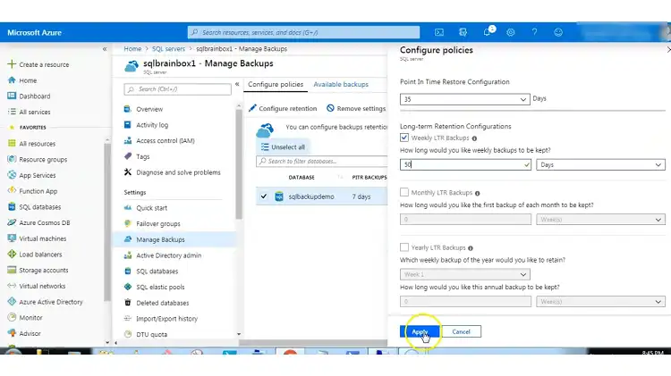Screen dimensions: 671x376
Task: Click Apply button
Action: pyautogui.click(x=420, y=331)
